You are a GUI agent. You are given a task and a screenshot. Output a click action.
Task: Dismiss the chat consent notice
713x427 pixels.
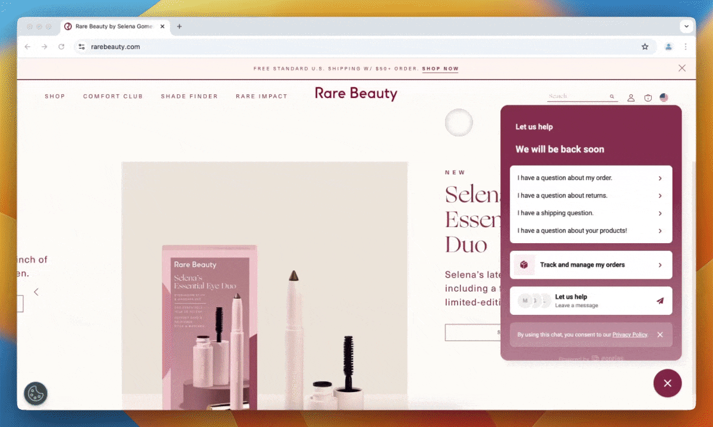click(x=660, y=334)
